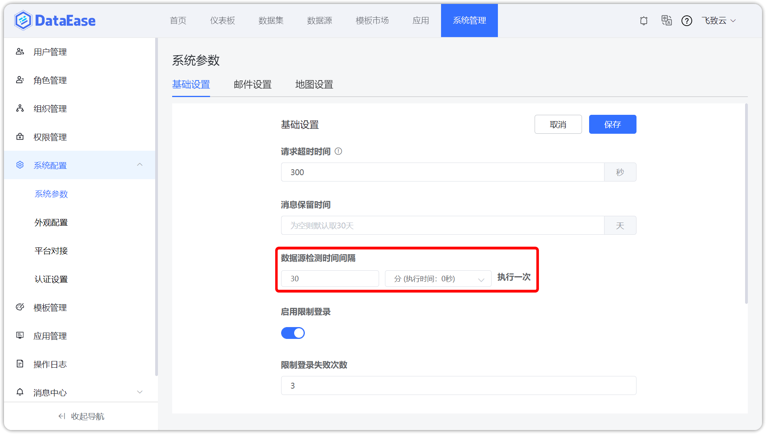Screen dimensions: 766x434
Task: Switch to the 地图设置 tab
Action: pos(314,84)
